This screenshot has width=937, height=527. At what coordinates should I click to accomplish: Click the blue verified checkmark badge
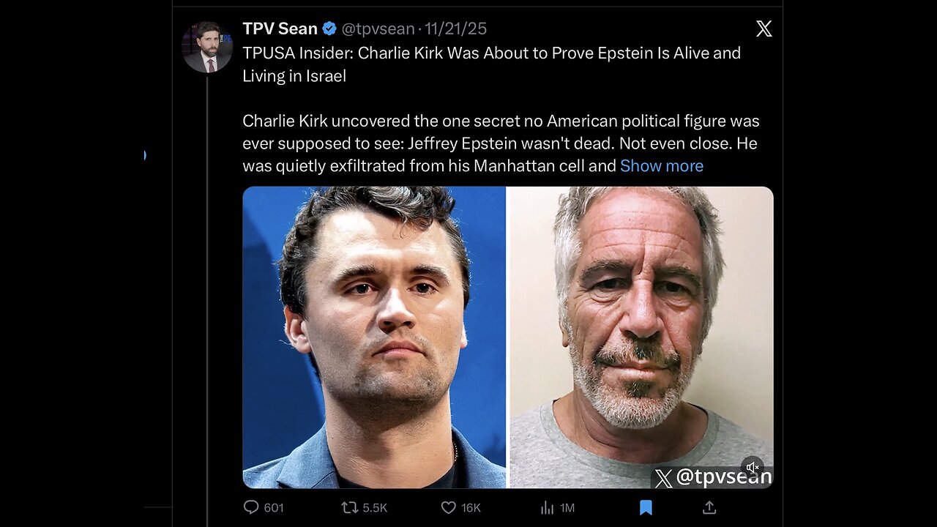tap(329, 29)
